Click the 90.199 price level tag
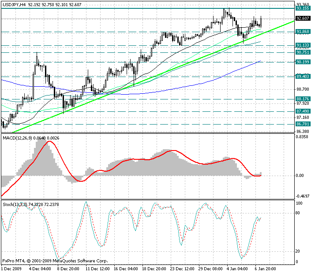311x272 pixels. pyautogui.click(x=302, y=62)
